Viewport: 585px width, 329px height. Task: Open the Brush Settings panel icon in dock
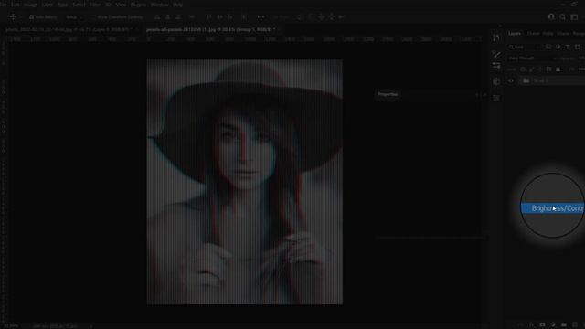click(495, 67)
